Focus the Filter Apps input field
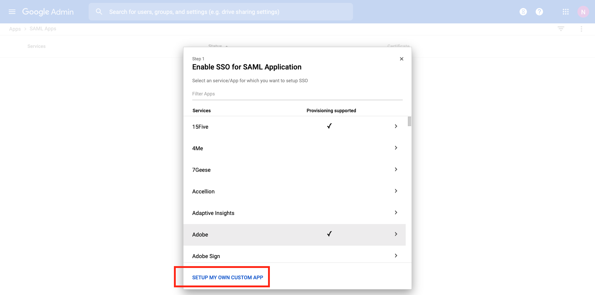 click(297, 94)
